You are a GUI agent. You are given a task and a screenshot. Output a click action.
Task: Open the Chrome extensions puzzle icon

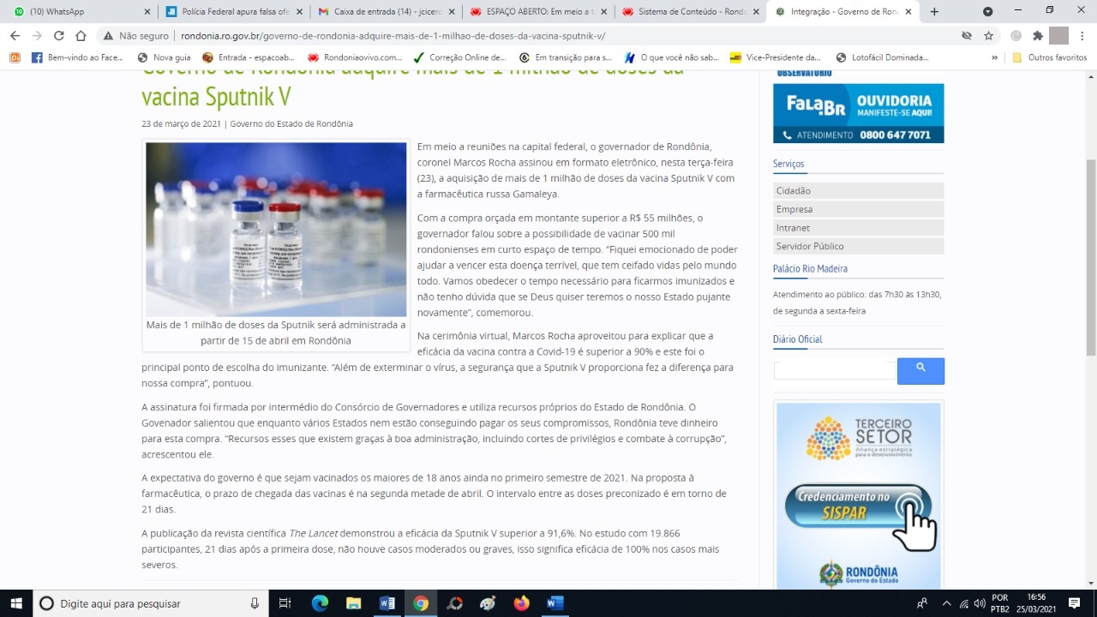[x=1038, y=36]
